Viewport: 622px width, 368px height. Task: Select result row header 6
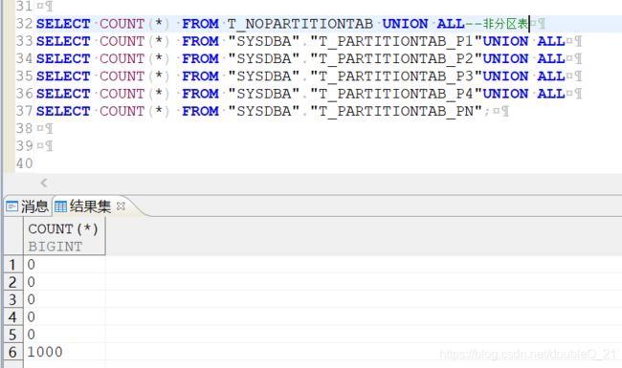[12, 352]
